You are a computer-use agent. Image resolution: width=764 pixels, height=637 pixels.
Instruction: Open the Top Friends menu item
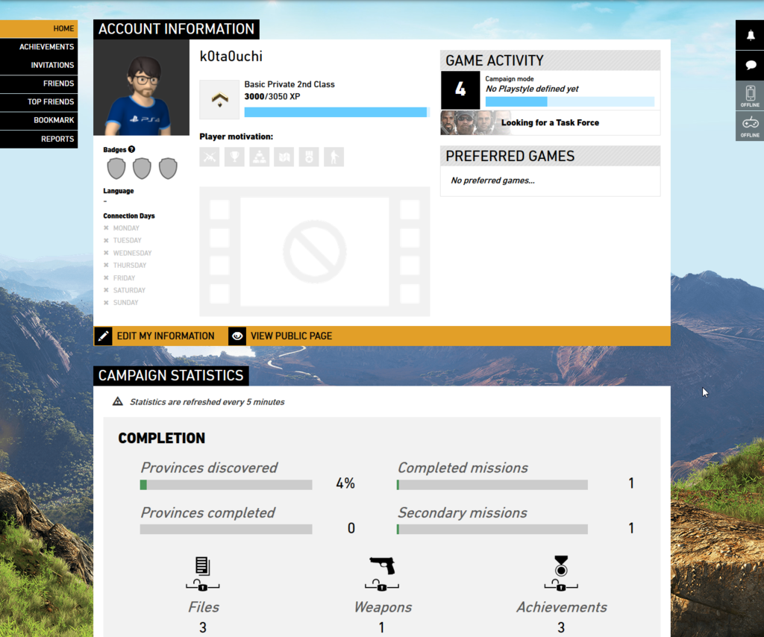(39, 102)
